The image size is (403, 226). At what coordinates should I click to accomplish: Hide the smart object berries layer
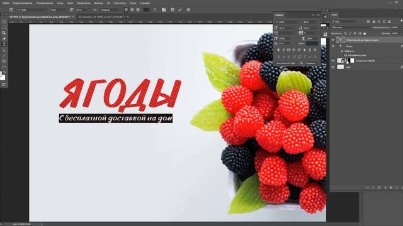[x=333, y=61]
